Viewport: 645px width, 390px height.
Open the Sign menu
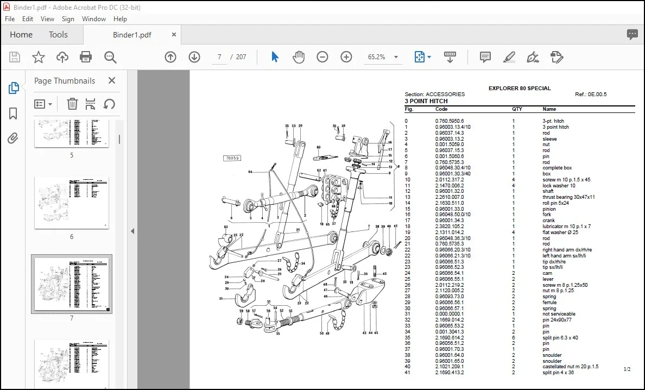tap(68, 19)
